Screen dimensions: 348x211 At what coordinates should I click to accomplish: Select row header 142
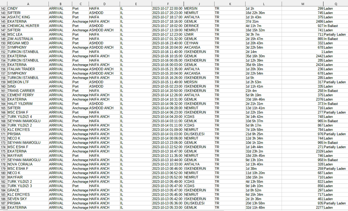(x=3, y=8)
